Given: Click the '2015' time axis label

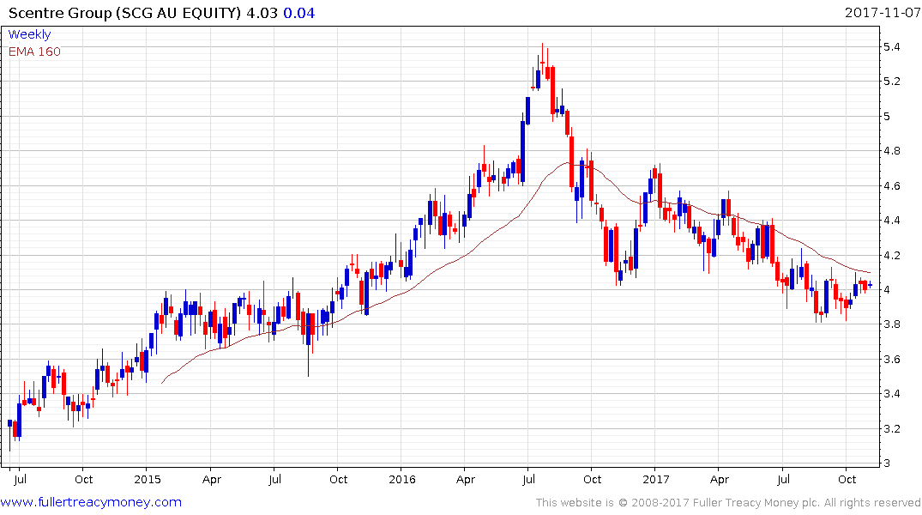Looking at the screenshot, I should coord(147,479).
